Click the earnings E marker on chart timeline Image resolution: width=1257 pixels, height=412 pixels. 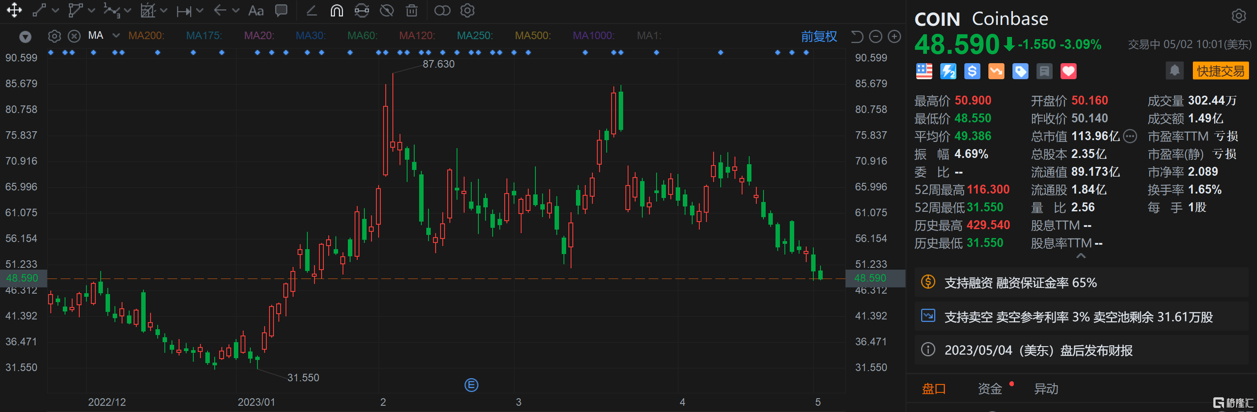pyautogui.click(x=471, y=385)
